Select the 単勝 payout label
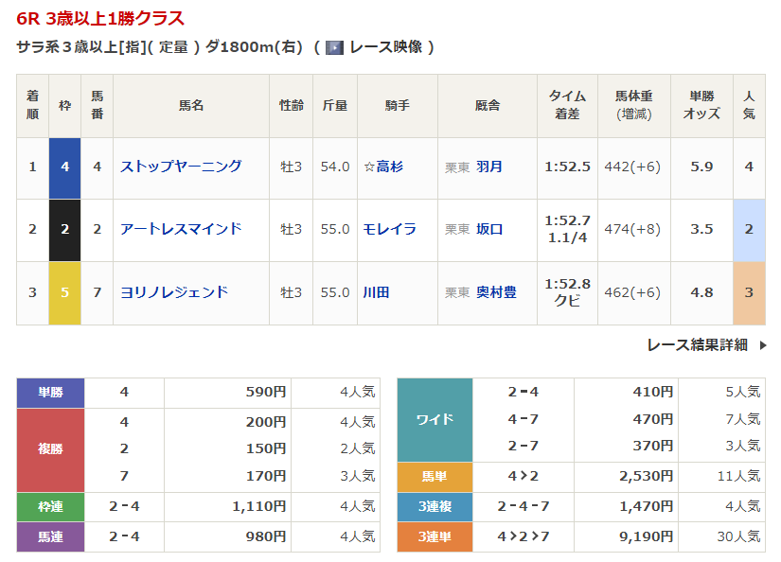781x562 pixels. 50,393
